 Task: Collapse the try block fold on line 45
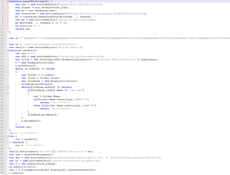pyautogui.click(x=8, y=136)
